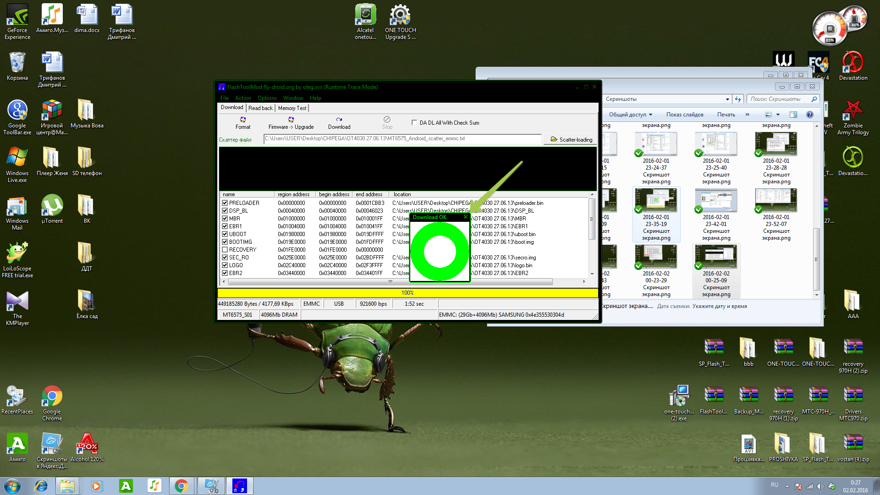Open the uTorrent desktop icon
The image size is (880, 495).
(52, 206)
